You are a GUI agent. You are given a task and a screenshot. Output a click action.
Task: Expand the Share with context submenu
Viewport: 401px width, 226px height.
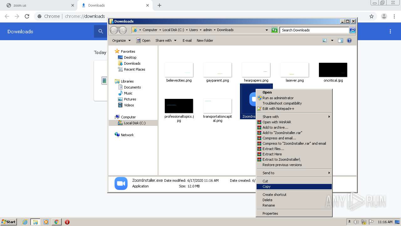coord(294,117)
